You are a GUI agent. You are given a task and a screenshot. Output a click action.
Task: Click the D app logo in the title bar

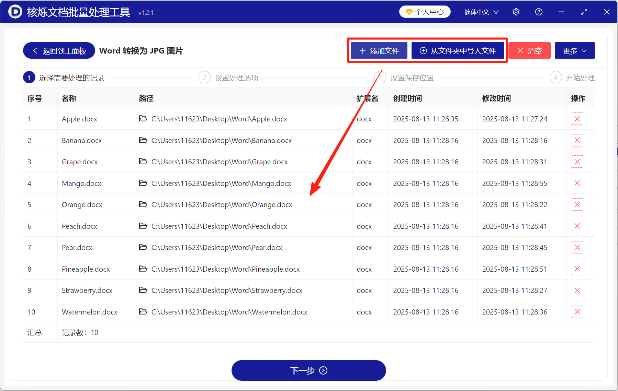coord(14,12)
